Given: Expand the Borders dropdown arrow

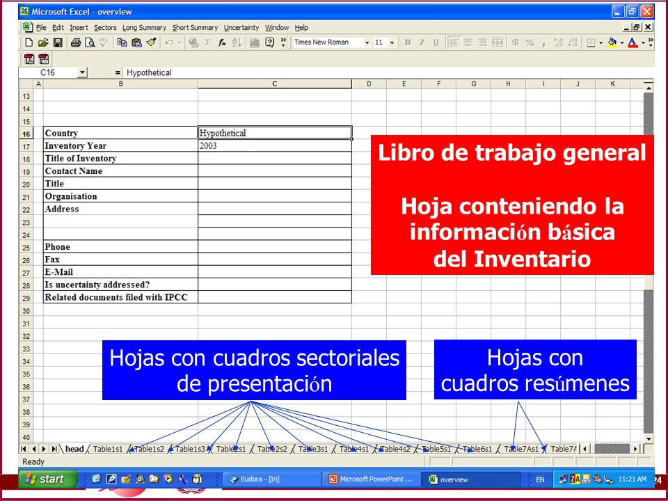Looking at the screenshot, I should 601,42.
